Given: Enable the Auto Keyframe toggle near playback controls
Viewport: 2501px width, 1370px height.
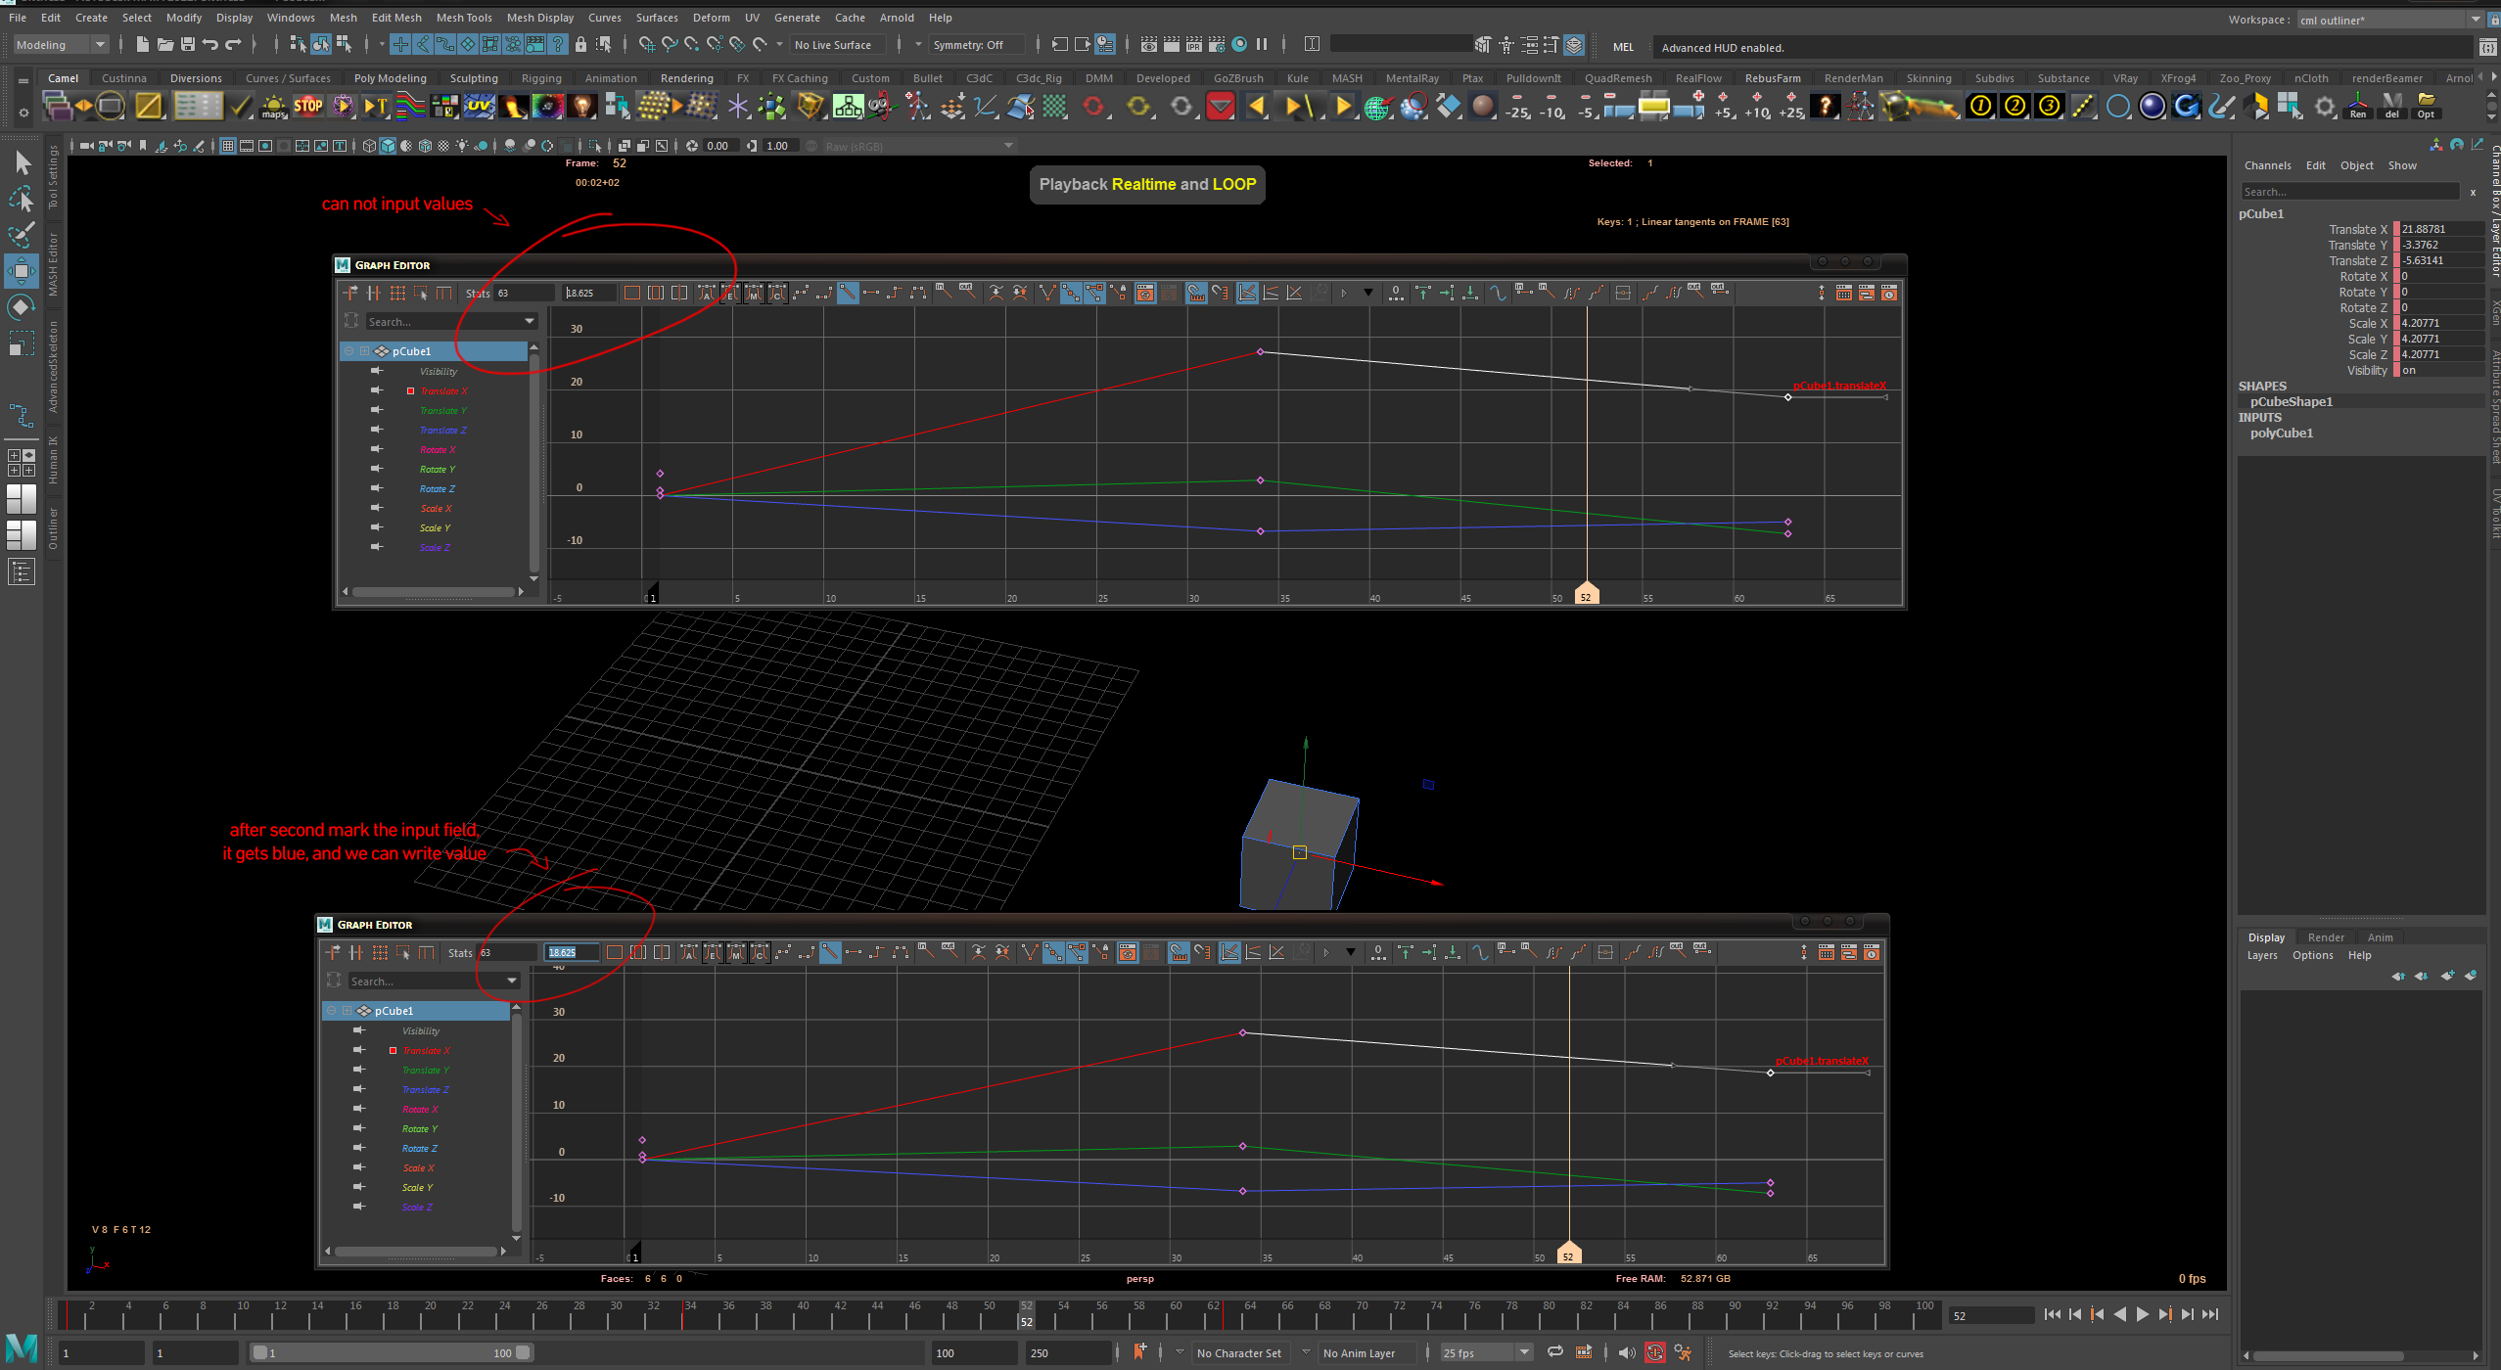Looking at the screenshot, I should [1654, 1352].
